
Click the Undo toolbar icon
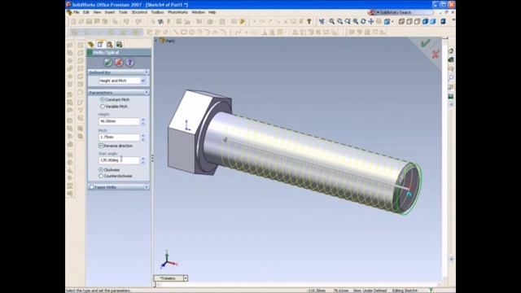coord(126,22)
